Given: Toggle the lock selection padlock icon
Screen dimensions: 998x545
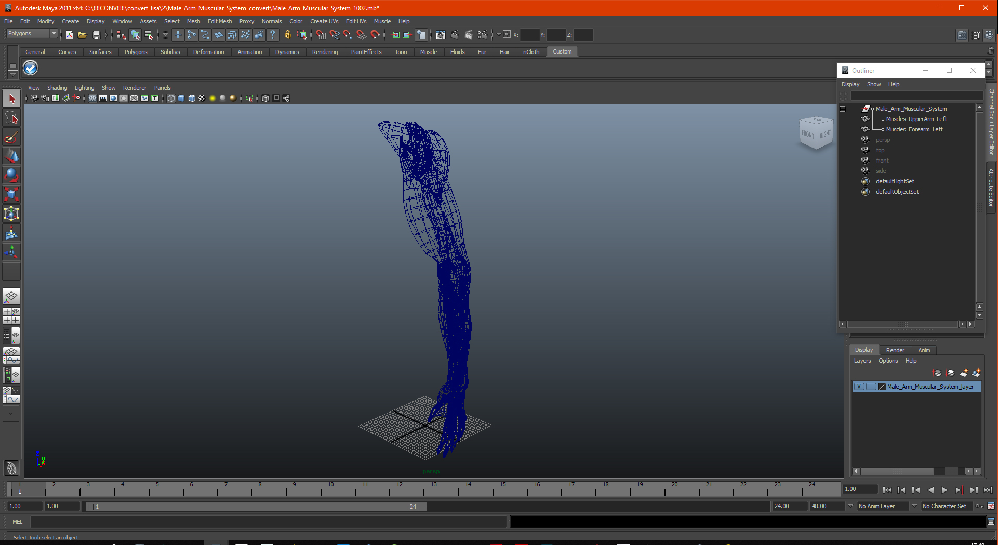Looking at the screenshot, I should 287,35.
